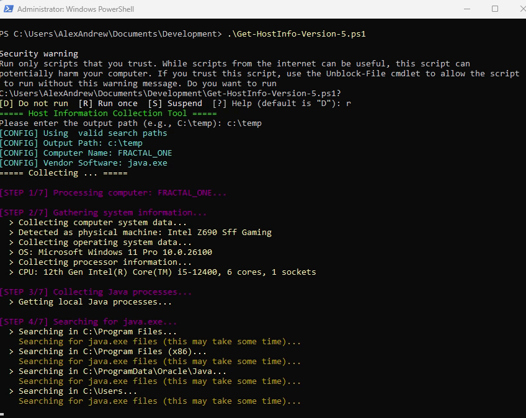Screen dimensions: 526x418
Task: Click the '[S] Suspend' option text
Action: 175,104
